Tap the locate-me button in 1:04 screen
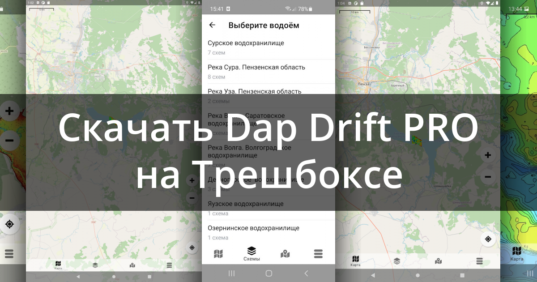 [488, 239]
